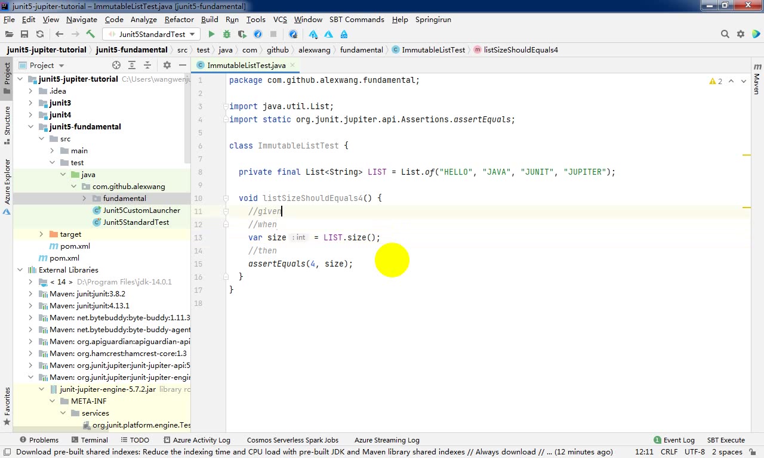The width and height of the screenshot is (764, 458).
Task: Click the Synchronize/reload toolbar icon
Action: click(x=40, y=34)
